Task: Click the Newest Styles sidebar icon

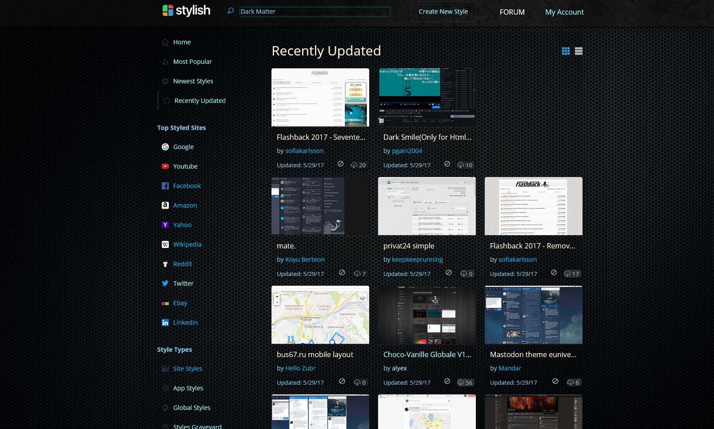Action: point(165,81)
